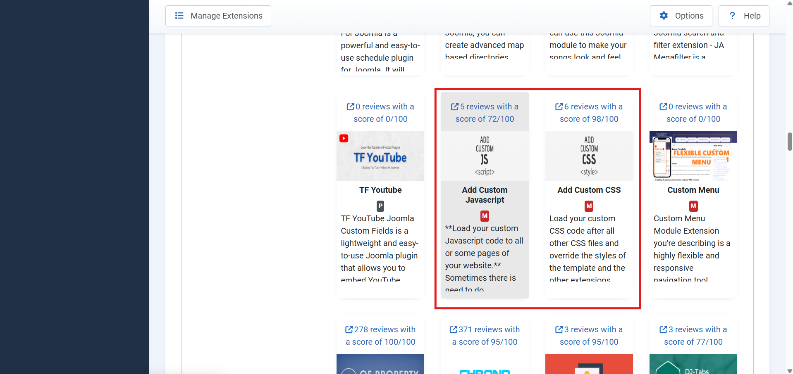
Task: Click external link icon beside 278 reviews
Action: [349, 329]
